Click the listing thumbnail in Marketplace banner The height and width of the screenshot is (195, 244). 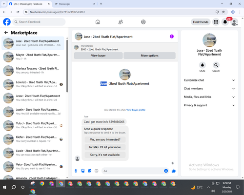76,47
